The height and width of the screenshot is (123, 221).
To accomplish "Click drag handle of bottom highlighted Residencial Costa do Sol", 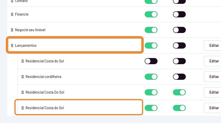I will 23,108.
